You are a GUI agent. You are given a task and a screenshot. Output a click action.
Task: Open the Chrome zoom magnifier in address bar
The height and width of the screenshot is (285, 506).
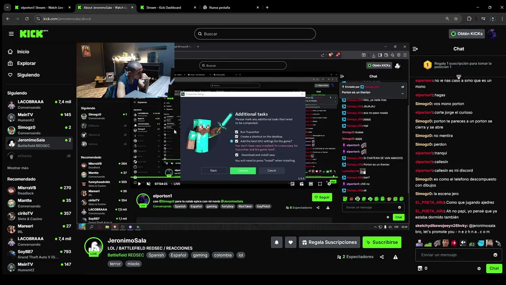pyautogui.click(x=447, y=19)
